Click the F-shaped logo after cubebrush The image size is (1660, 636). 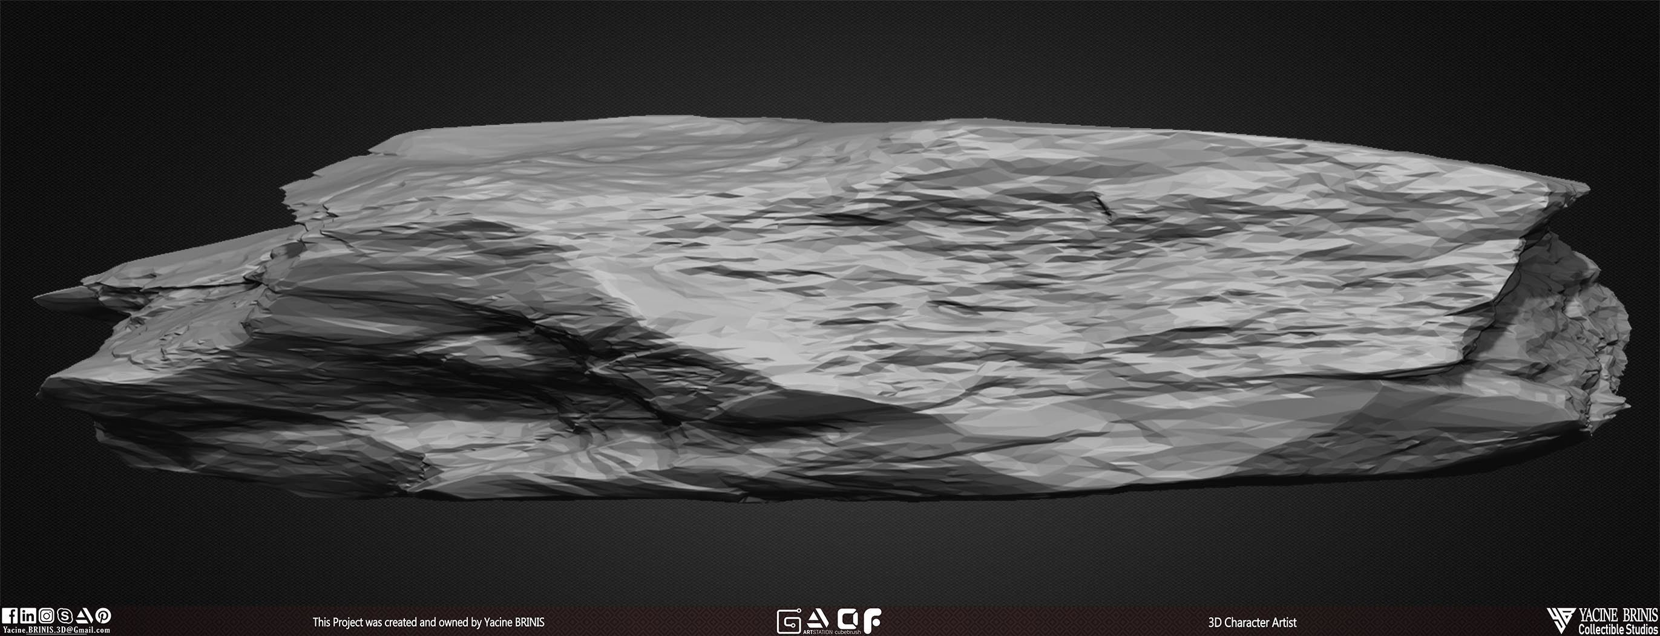click(x=871, y=621)
